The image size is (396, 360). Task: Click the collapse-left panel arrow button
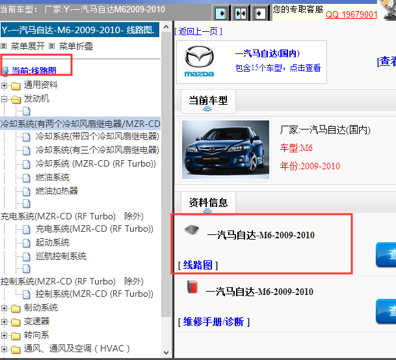click(259, 13)
